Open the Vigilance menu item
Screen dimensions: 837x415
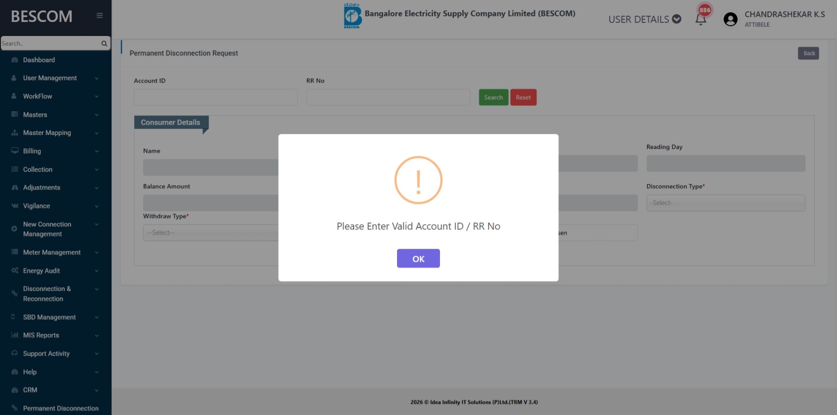pos(56,206)
